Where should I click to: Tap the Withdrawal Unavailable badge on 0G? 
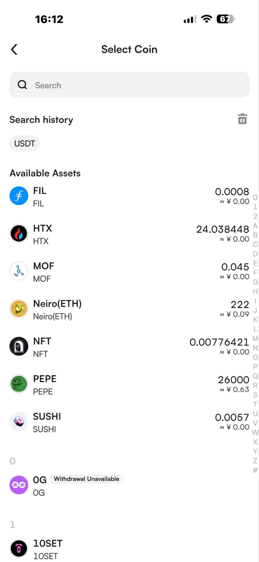tap(87, 479)
